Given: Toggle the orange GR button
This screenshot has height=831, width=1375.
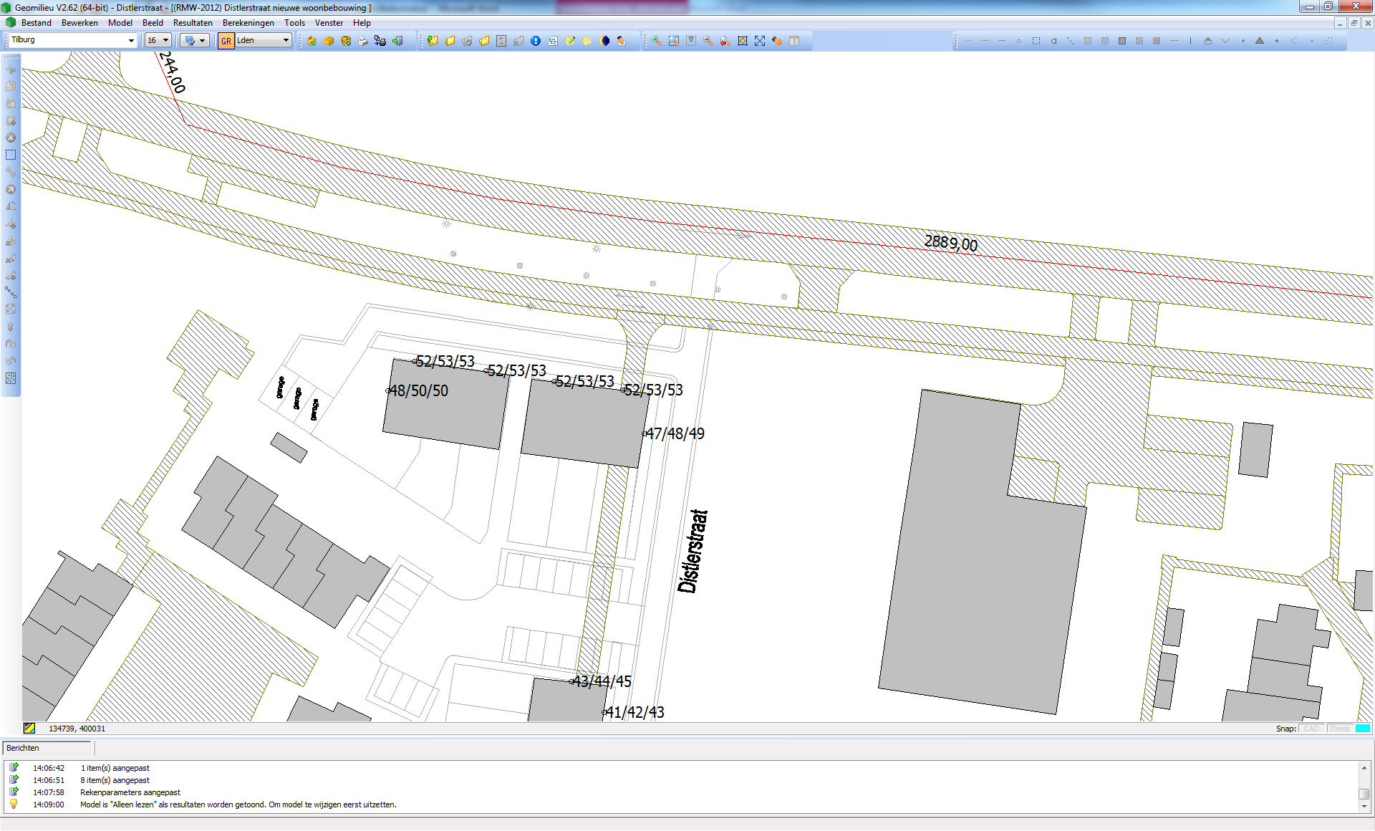Looking at the screenshot, I should (226, 41).
